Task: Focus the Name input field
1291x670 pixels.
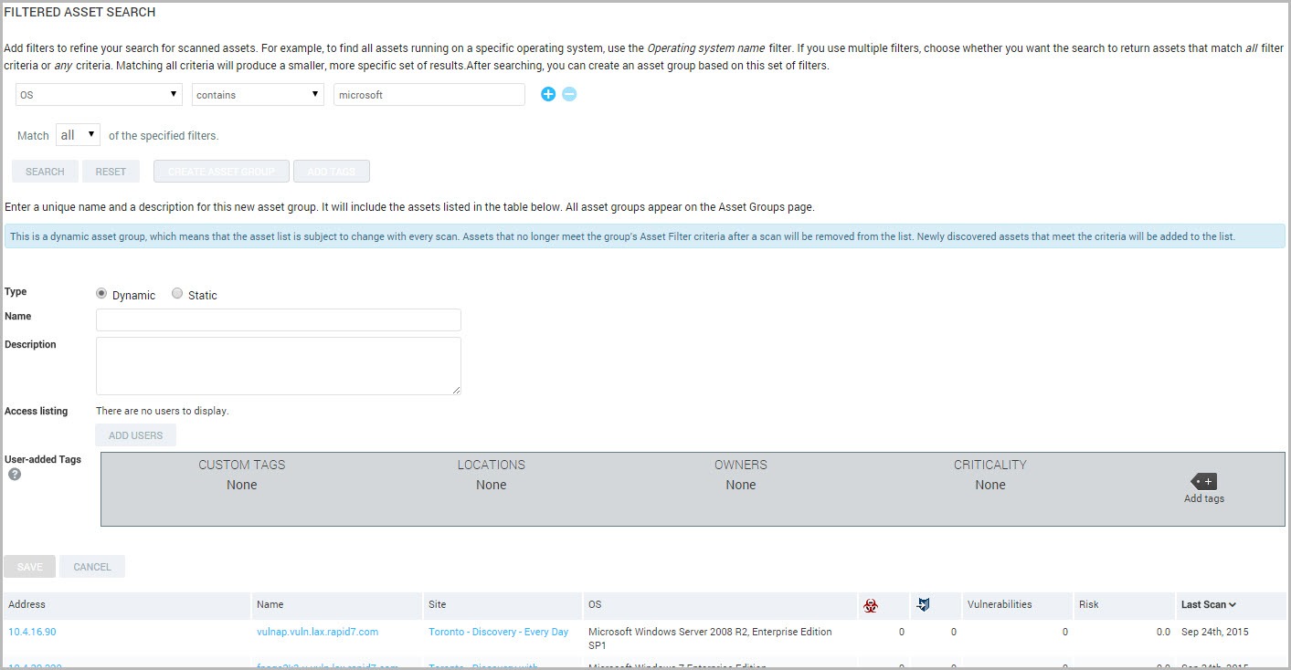Action: [x=279, y=319]
